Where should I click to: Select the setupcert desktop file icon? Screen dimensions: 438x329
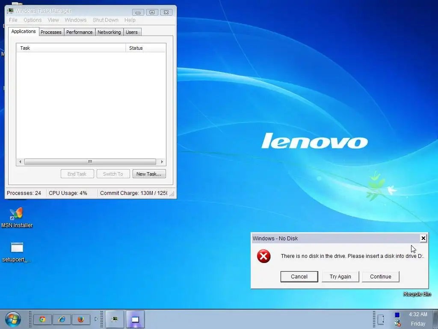point(17,252)
